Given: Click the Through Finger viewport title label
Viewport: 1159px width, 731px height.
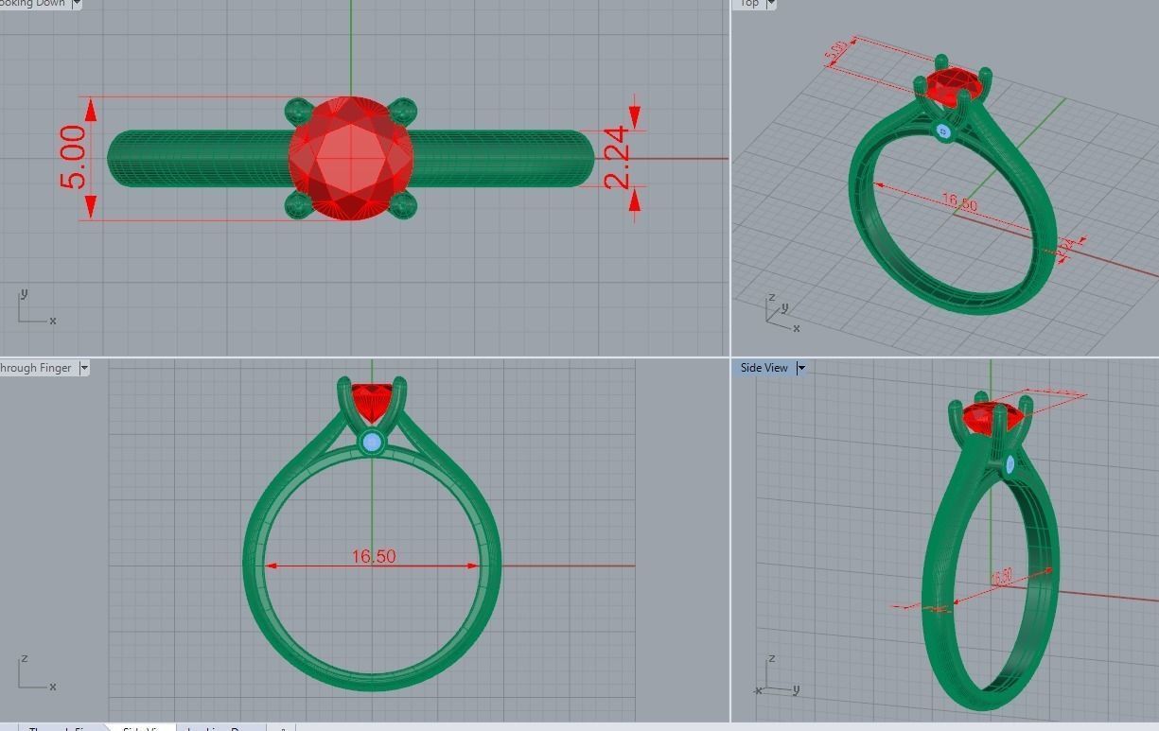Looking at the screenshot, I should (35, 368).
